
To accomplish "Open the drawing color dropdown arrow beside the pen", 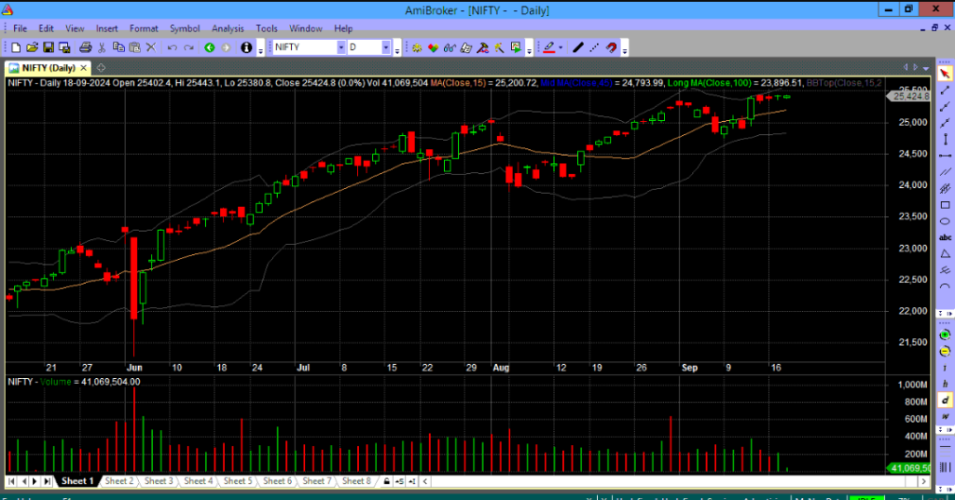I will (561, 47).
